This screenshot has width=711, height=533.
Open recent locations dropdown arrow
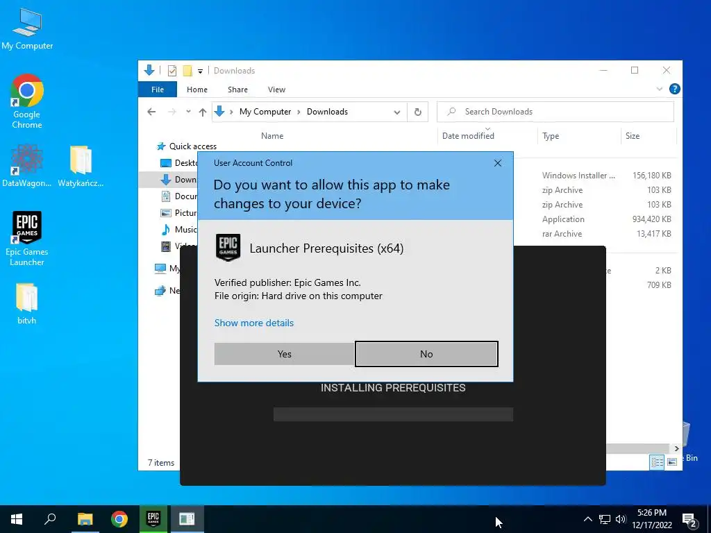point(188,112)
